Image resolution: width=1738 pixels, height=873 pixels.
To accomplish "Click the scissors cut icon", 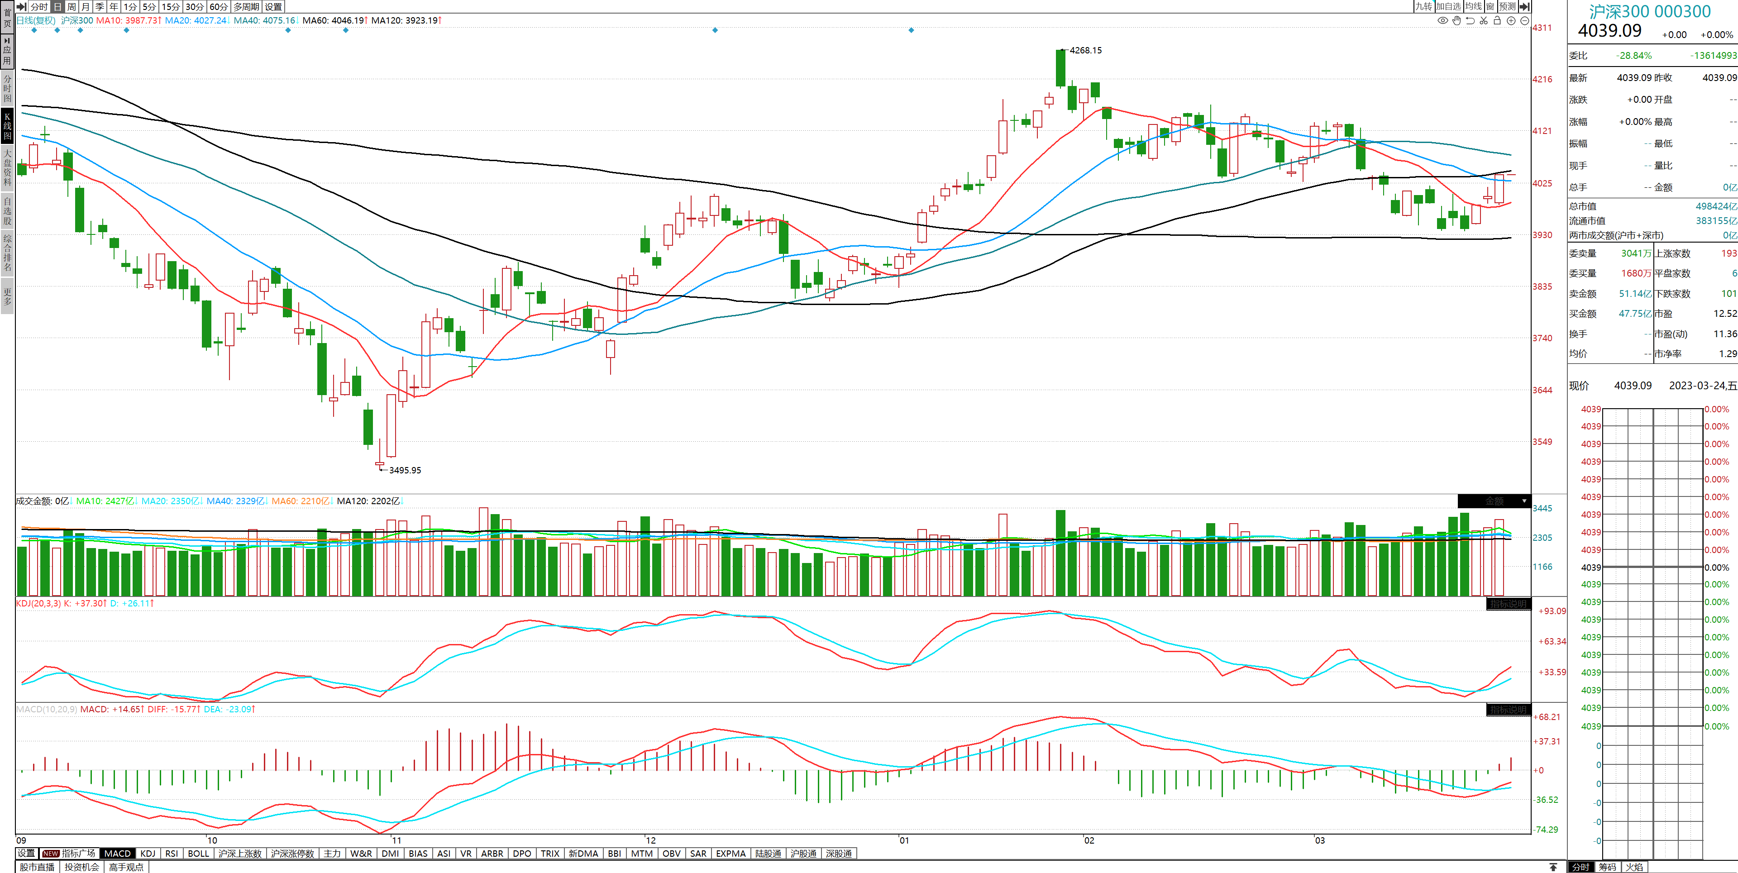I will [x=1484, y=20].
